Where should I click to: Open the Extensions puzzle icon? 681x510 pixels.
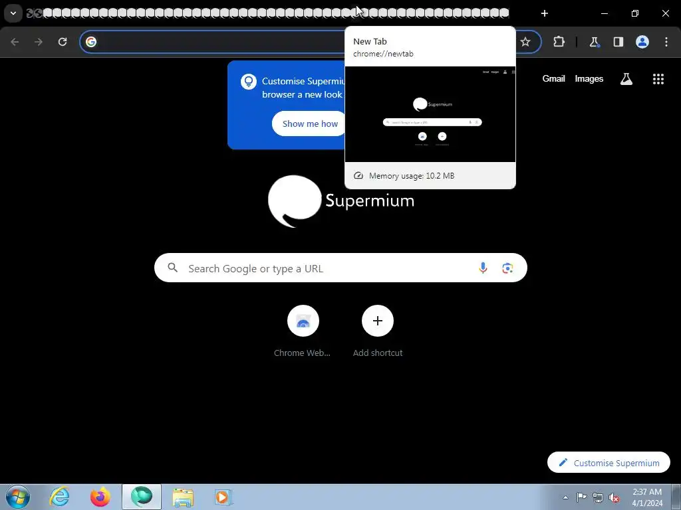[559, 42]
